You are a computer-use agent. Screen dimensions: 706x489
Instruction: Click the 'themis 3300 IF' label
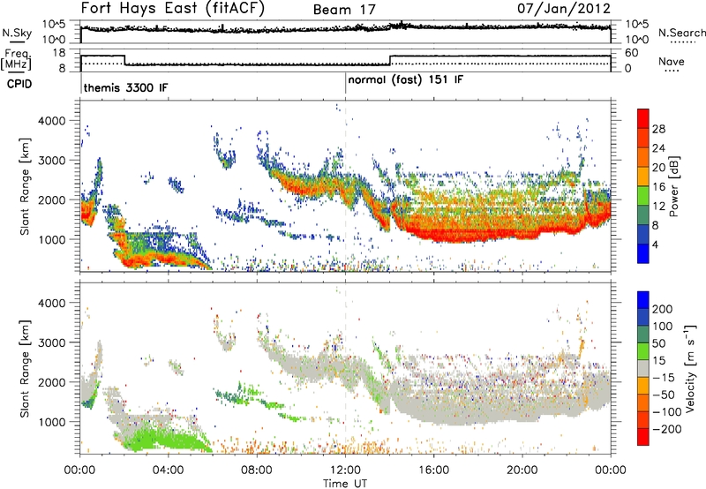(x=125, y=87)
